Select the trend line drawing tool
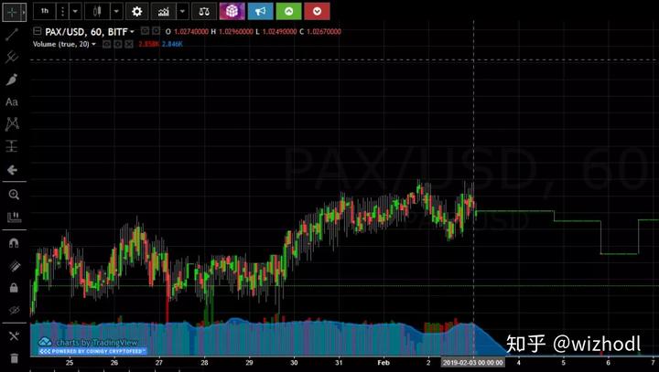 [12, 35]
